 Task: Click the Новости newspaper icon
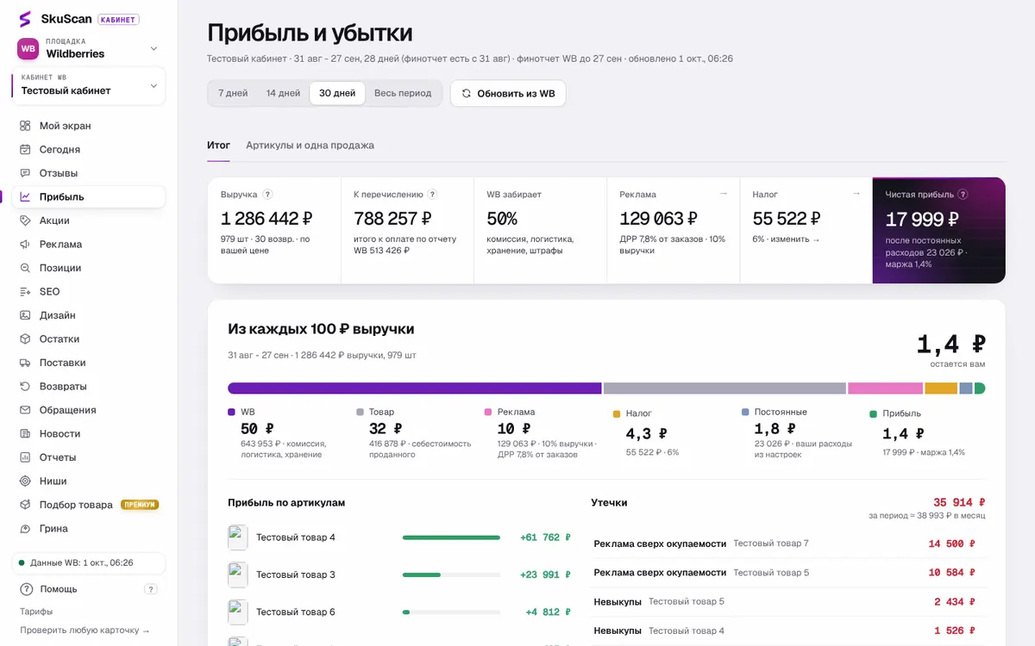coord(25,433)
